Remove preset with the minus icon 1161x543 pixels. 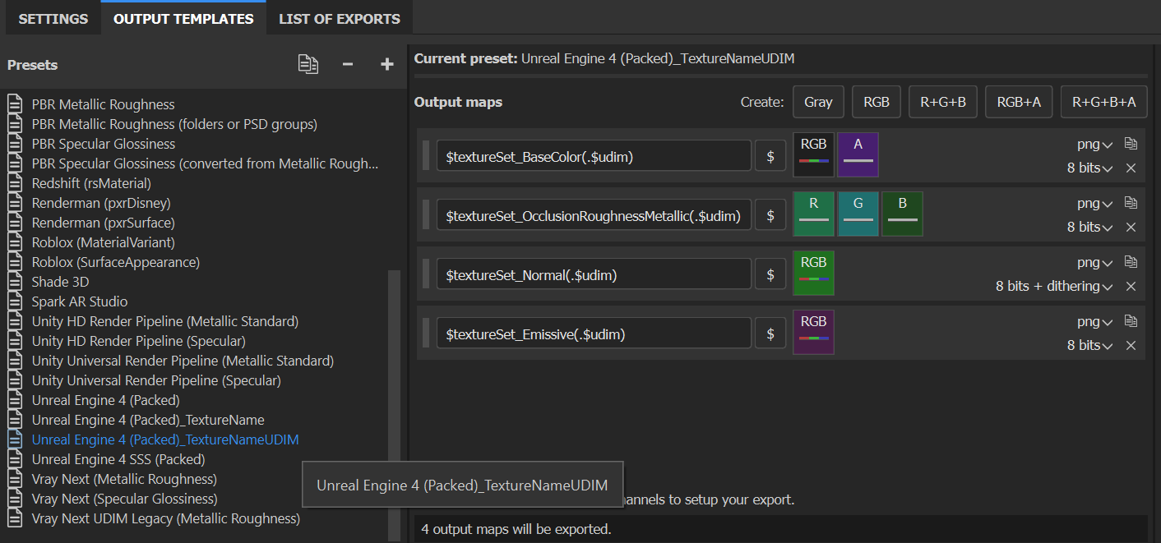click(348, 64)
